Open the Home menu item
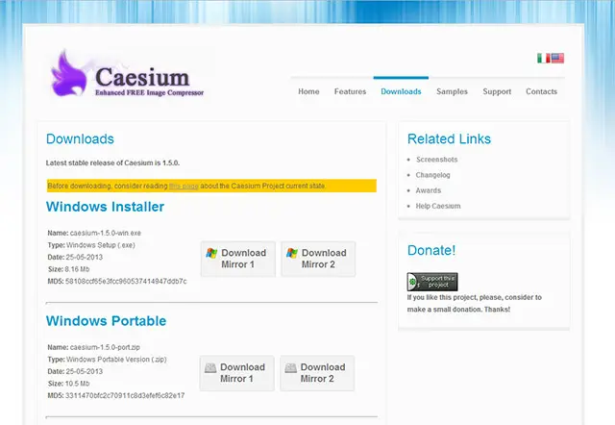 pyautogui.click(x=308, y=92)
